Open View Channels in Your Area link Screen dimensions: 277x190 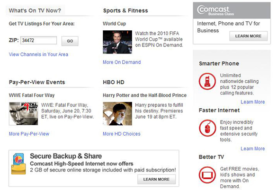[x=38, y=54]
